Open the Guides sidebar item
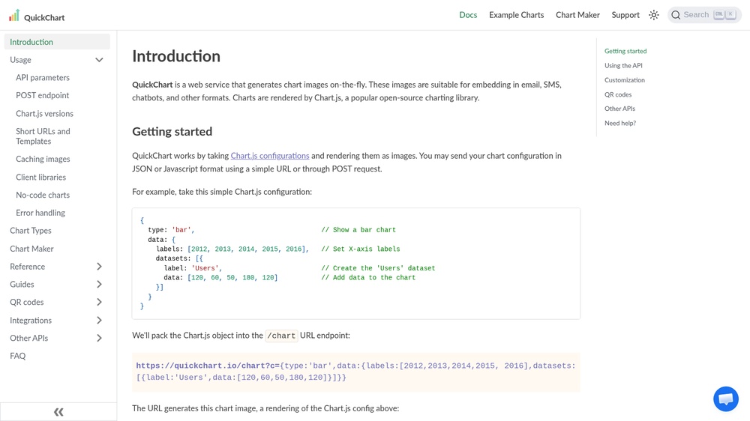The image size is (750, 421). (22, 285)
